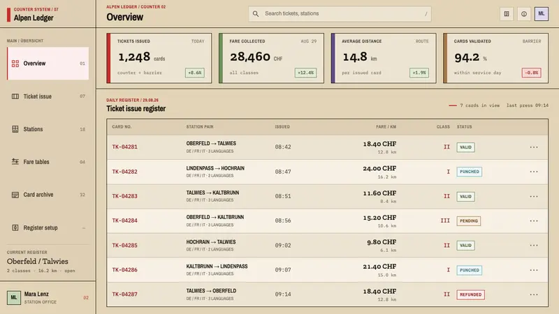Click the search magnifier icon
Viewport: 559px width, 314px height.
[x=256, y=13]
